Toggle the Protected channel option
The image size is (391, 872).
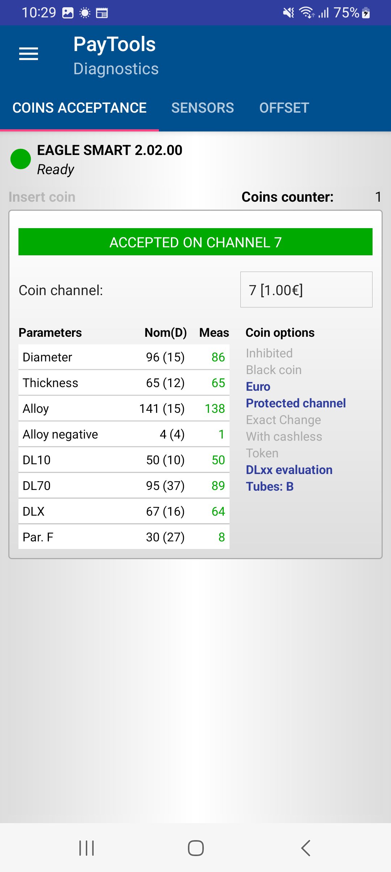(296, 403)
